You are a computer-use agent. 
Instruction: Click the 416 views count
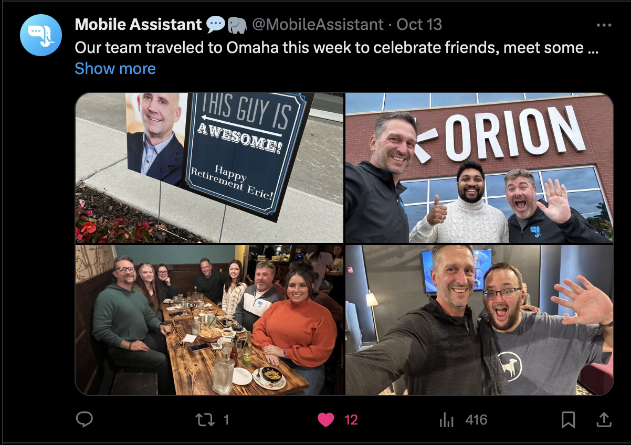[476, 420]
